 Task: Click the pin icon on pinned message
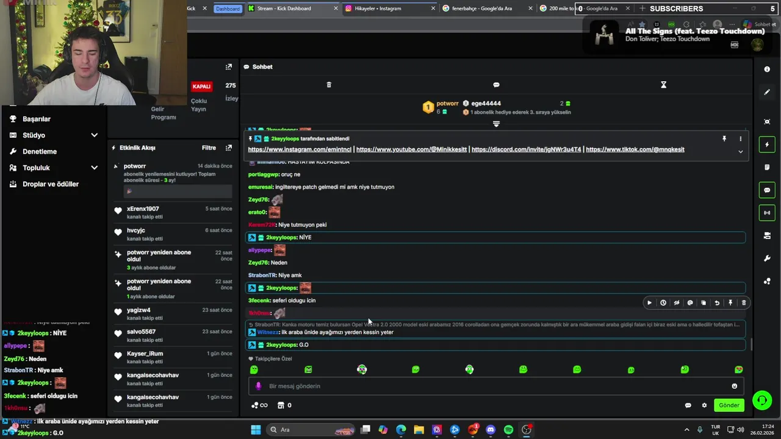[x=724, y=139]
